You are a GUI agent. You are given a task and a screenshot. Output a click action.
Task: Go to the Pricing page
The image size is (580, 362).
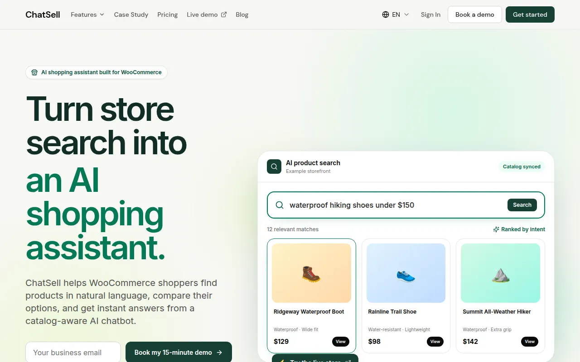[167, 14]
